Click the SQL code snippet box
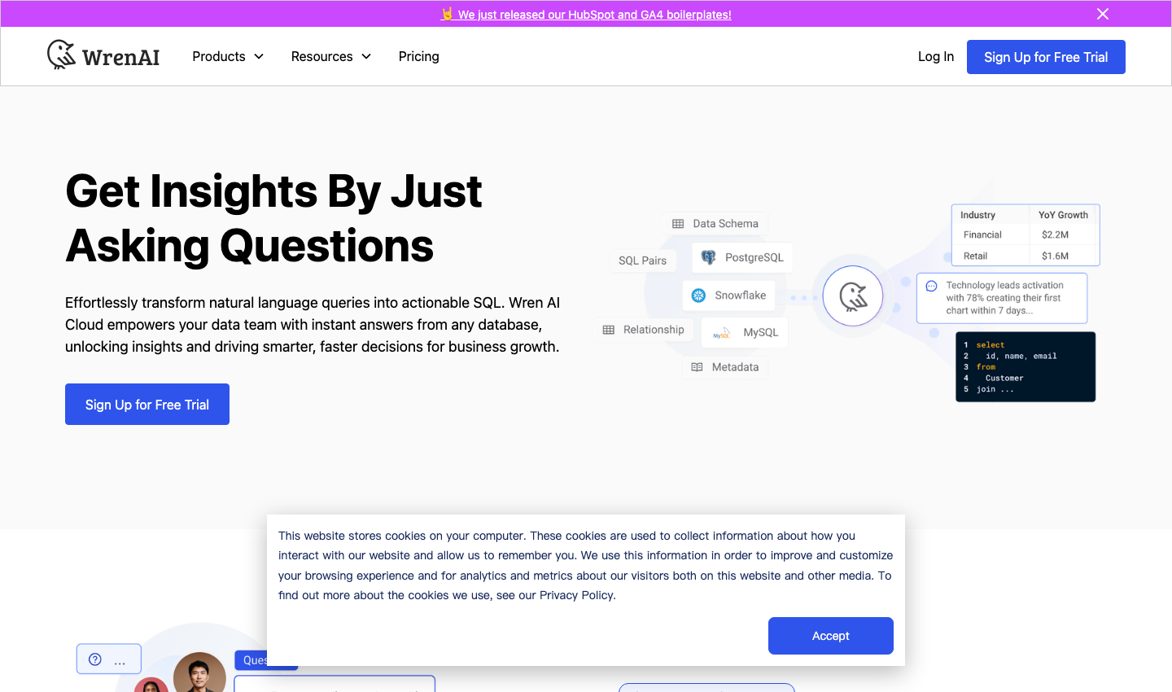The image size is (1172, 692). point(1025,366)
